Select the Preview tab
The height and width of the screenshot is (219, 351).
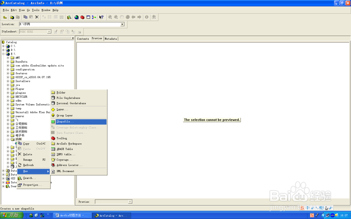tap(97, 39)
